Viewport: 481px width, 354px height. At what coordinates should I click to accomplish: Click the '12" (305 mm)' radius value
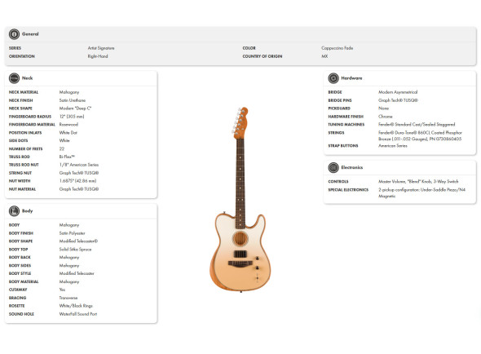tap(72, 117)
